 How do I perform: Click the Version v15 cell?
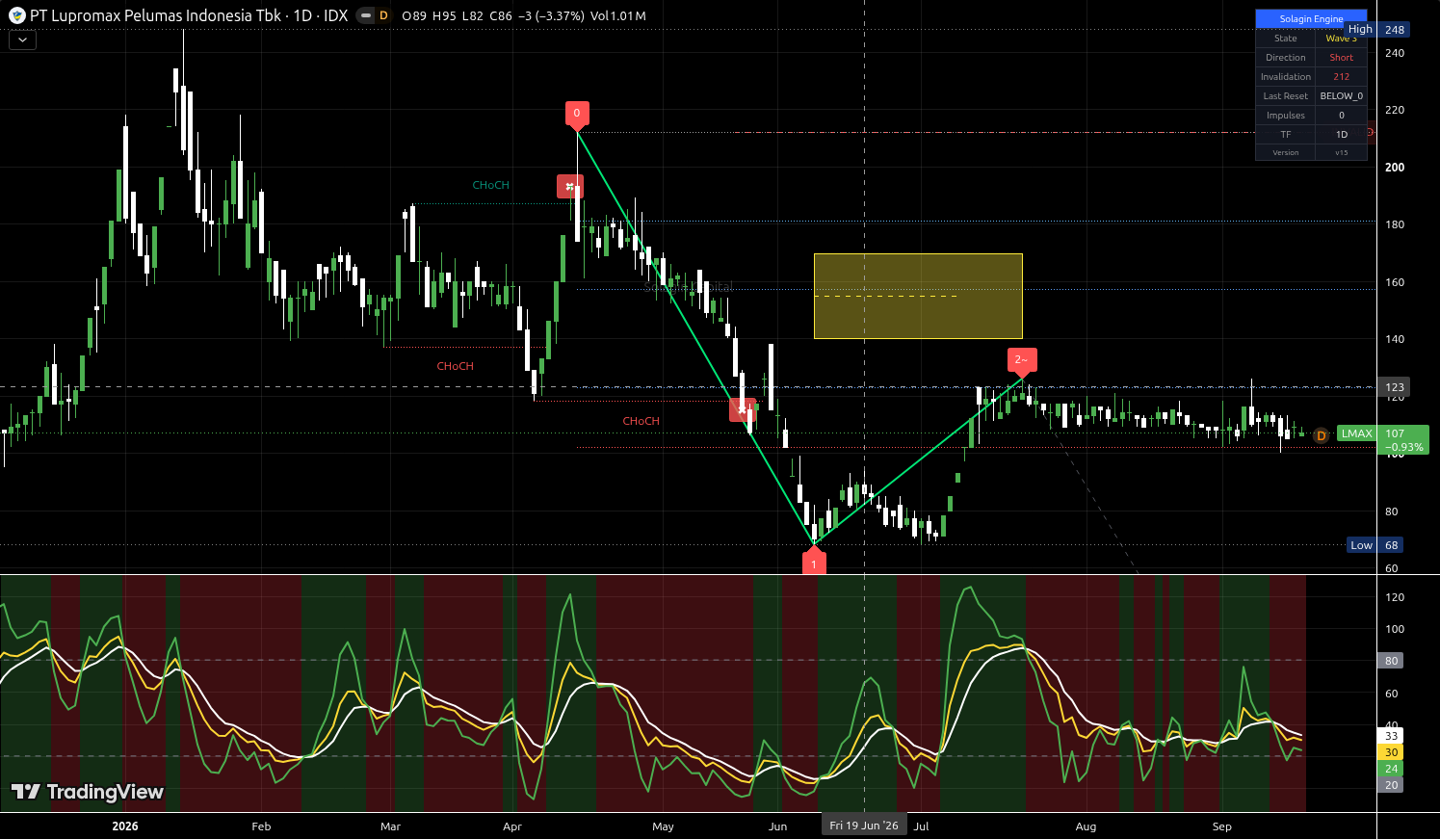(1341, 152)
